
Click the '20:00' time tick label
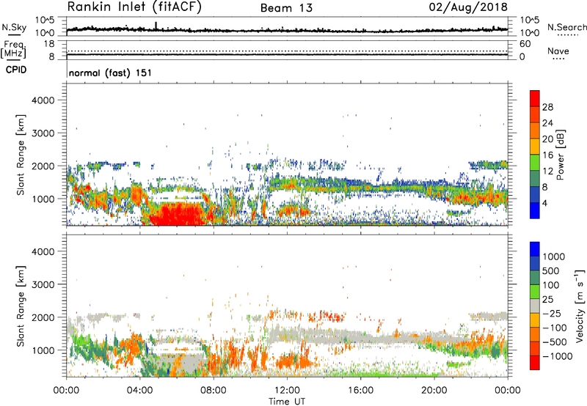tap(434, 391)
